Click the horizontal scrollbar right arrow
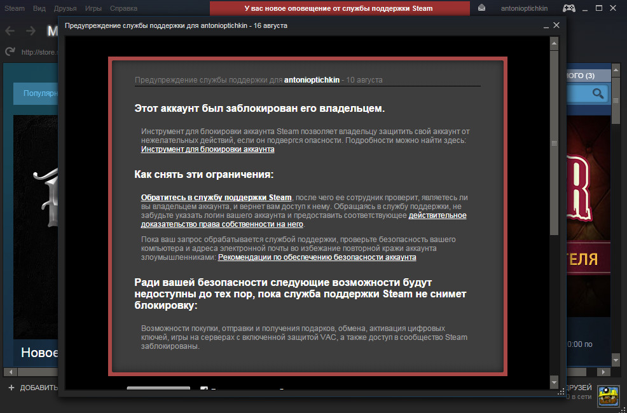 pyautogui.click(x=603, y=372)
